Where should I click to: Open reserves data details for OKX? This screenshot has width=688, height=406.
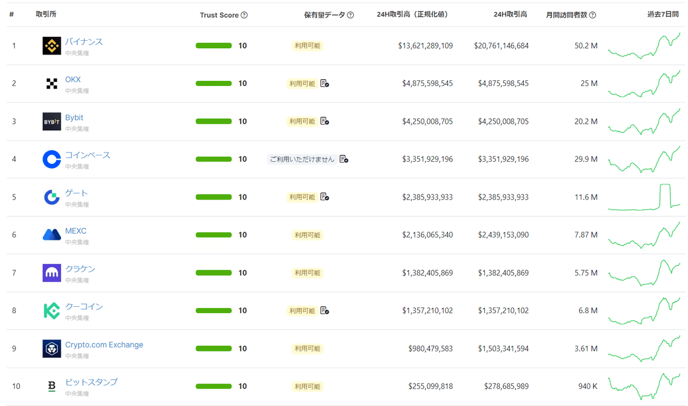325,83
